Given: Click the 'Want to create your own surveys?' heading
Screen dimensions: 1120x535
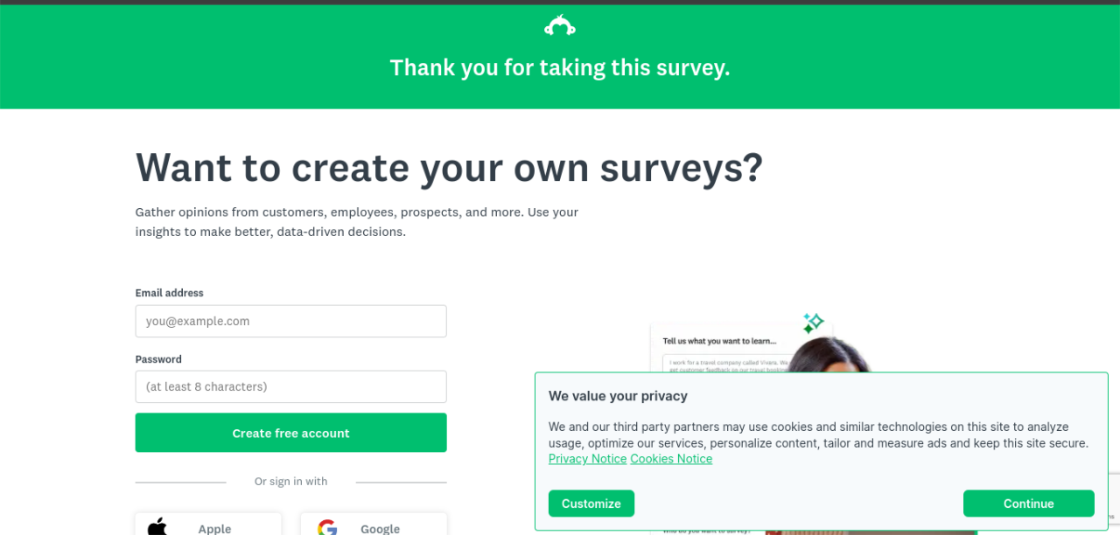Looking at the screenshot, I should click(x=449, y=168).
